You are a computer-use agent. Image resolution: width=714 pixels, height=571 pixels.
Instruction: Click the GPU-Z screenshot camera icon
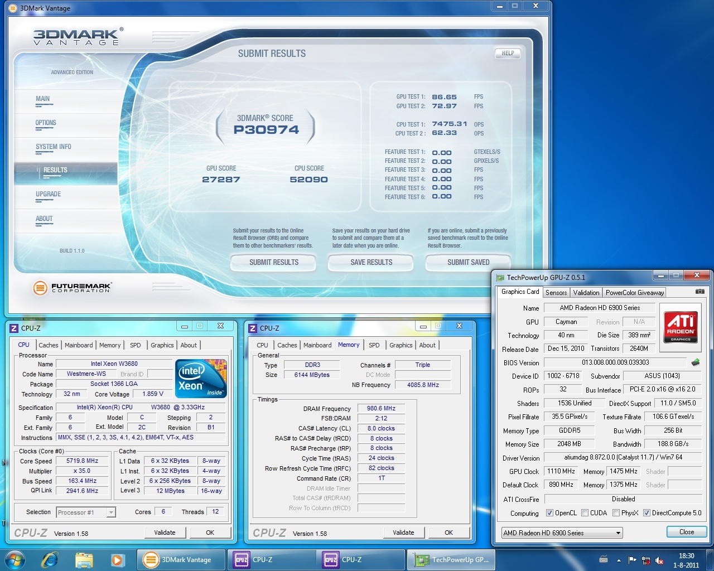point(699,292)
